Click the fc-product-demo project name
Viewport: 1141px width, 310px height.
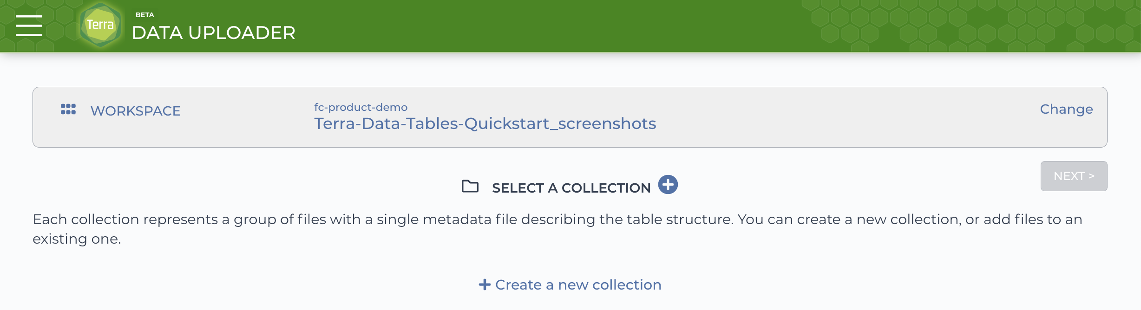pos(361,107)
